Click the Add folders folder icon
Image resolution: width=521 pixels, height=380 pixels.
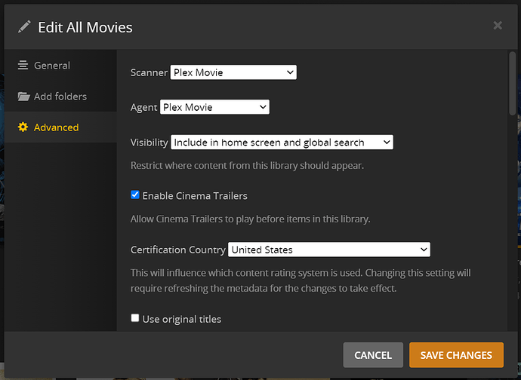coord(23,97)
